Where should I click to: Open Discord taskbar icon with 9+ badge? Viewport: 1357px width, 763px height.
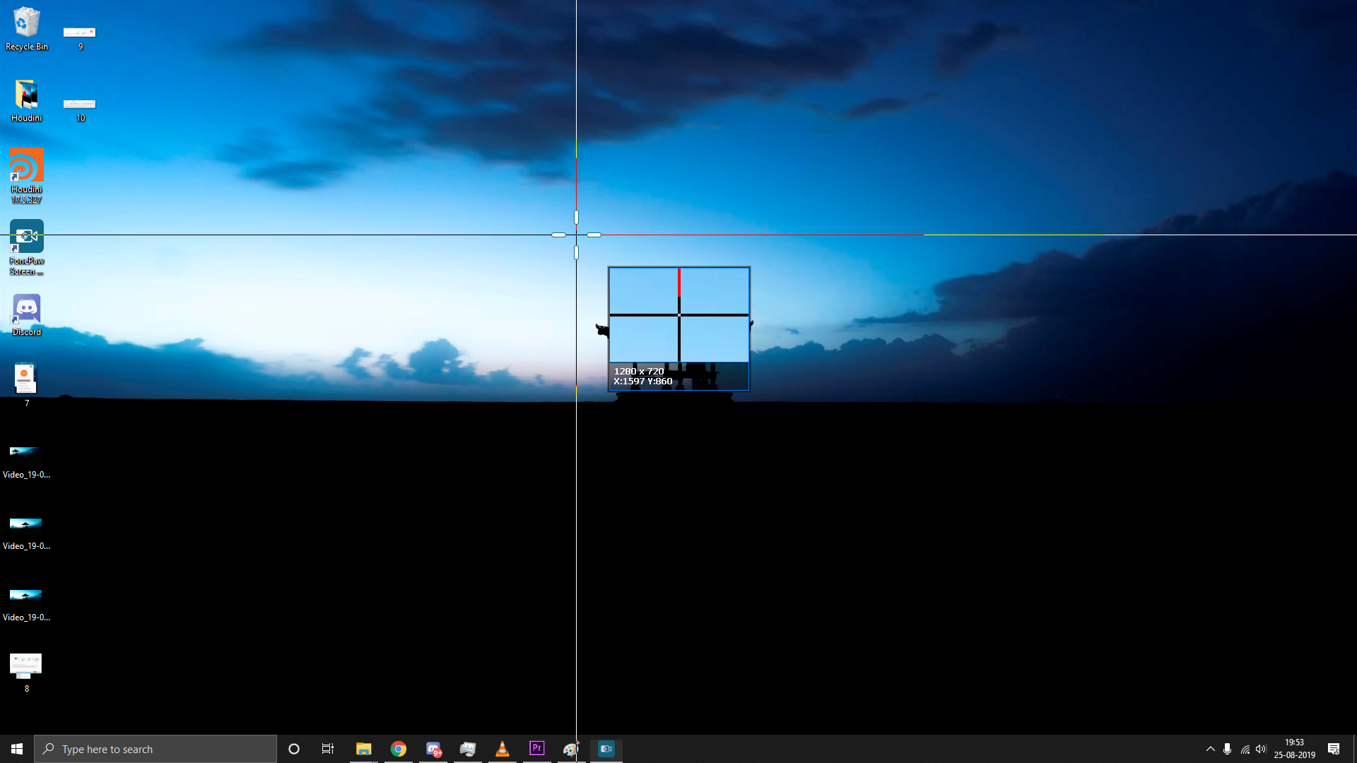(x=433, y=749)
